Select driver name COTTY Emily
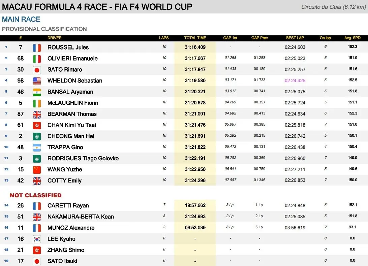Viewport: 368px width, 266px height. pyautogui.click(x=64, y=181)
